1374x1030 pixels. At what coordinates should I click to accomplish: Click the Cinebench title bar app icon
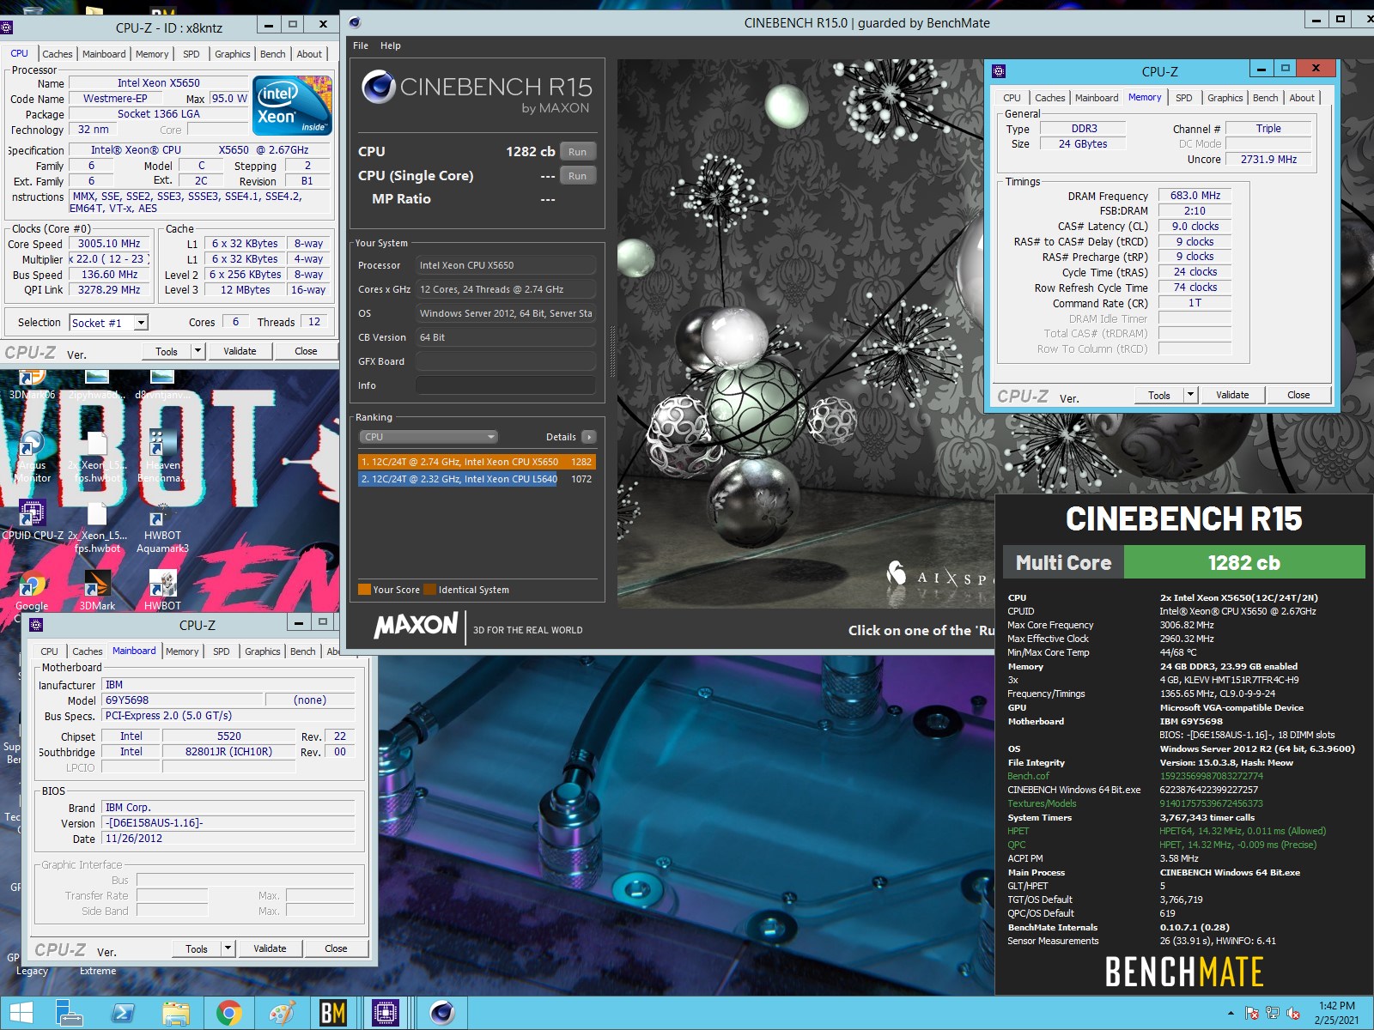tap(355, 23)
